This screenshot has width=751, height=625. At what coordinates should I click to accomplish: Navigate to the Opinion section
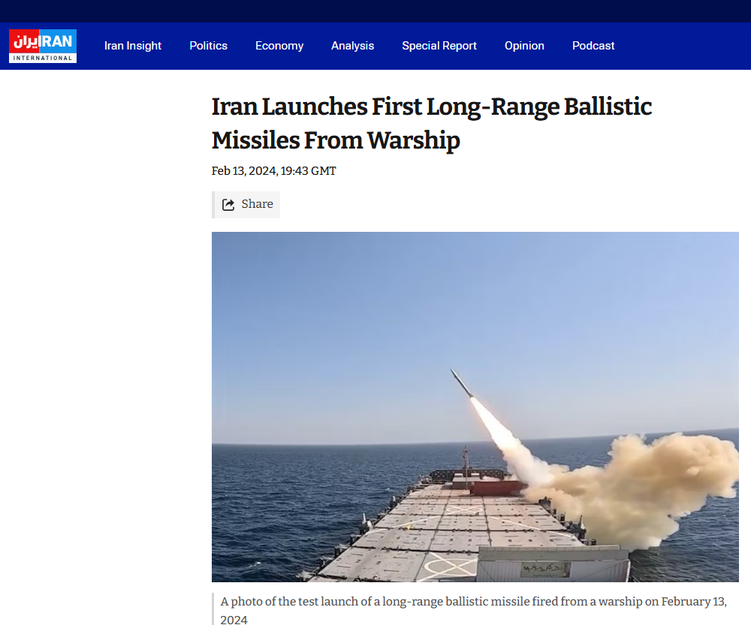coord(524,46)
